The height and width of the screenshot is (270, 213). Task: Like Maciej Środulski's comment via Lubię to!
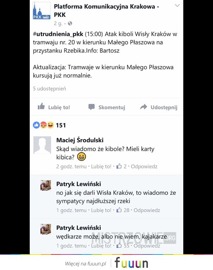[101, 167]
